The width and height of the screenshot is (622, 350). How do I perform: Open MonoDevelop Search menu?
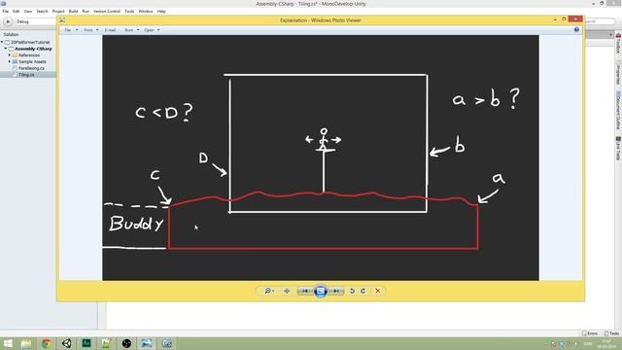[x=42, y=11]
